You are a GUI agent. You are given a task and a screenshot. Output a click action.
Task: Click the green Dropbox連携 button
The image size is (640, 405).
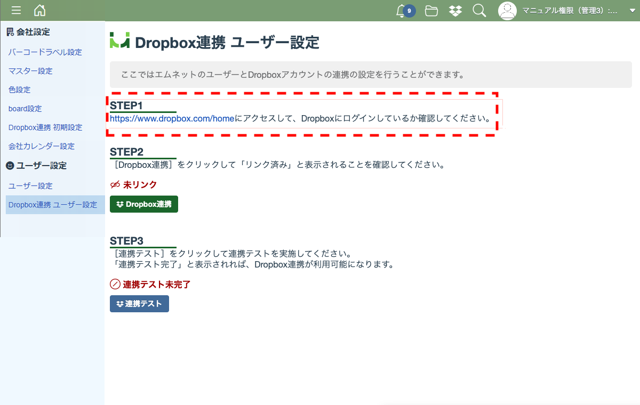coord(144,204)
